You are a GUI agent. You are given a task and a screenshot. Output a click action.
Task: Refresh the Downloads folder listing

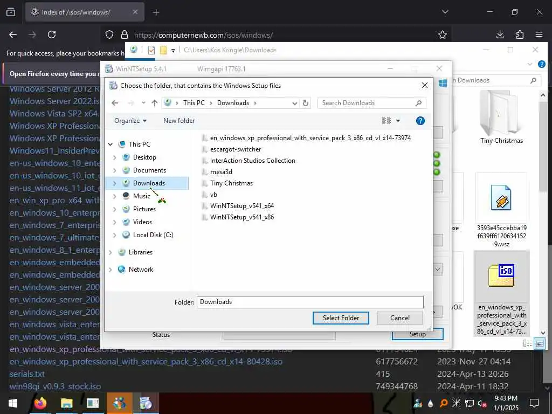tap(306, 103)
